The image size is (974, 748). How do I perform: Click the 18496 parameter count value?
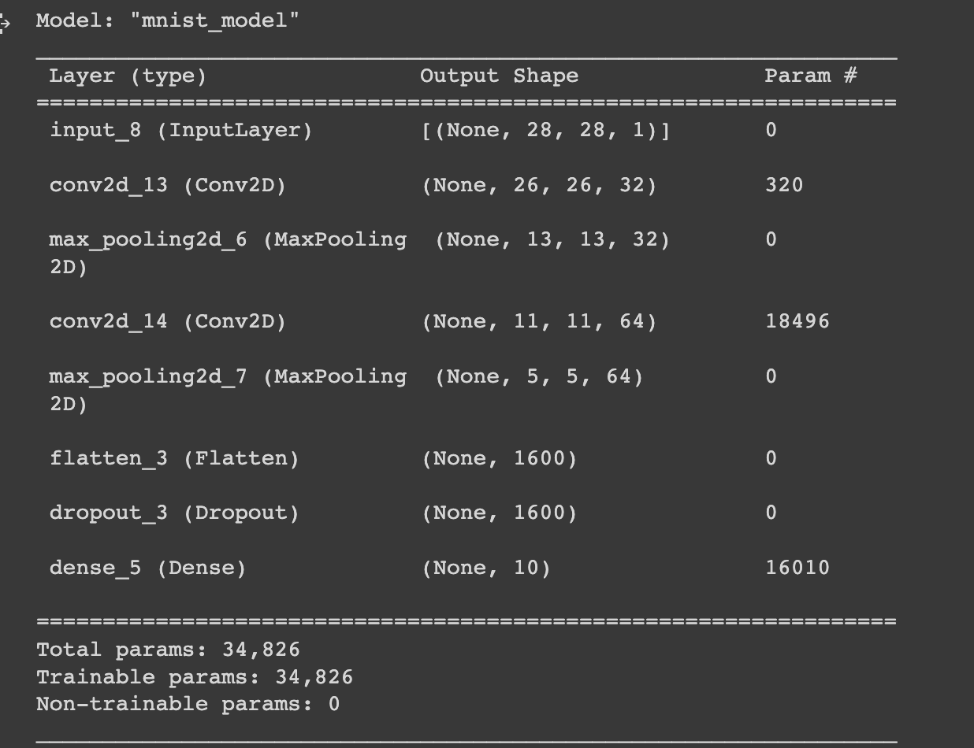[x=797, y=321]
